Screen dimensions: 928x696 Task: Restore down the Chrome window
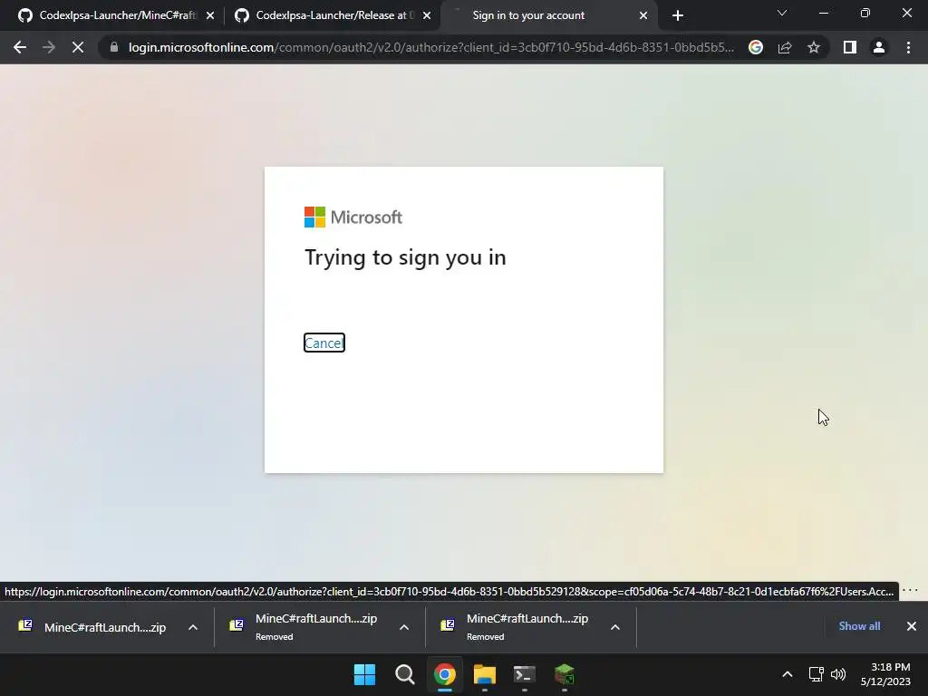(x=865, y=13)
